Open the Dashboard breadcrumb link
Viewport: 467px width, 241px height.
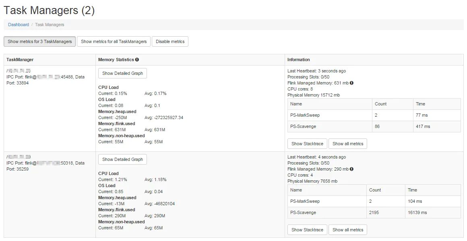coord(19,25)
